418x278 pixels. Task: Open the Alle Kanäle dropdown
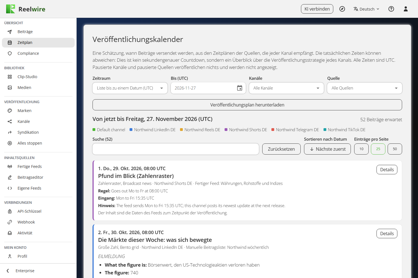point(286,88)
